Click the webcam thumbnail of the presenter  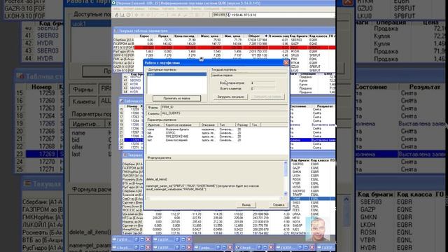click(318, 229)
